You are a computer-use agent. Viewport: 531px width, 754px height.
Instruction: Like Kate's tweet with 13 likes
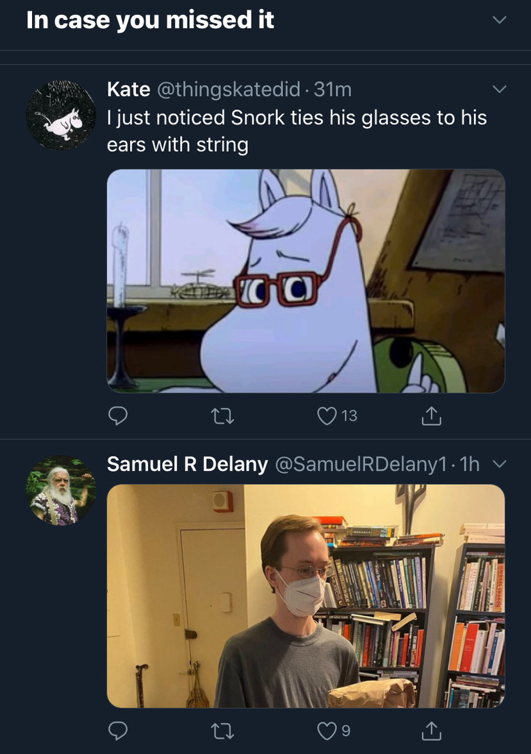click(327, 417)
